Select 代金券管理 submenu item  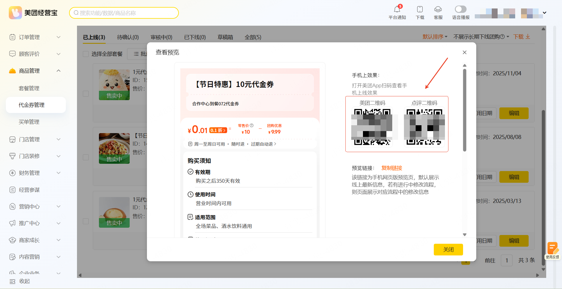[36, 105]
